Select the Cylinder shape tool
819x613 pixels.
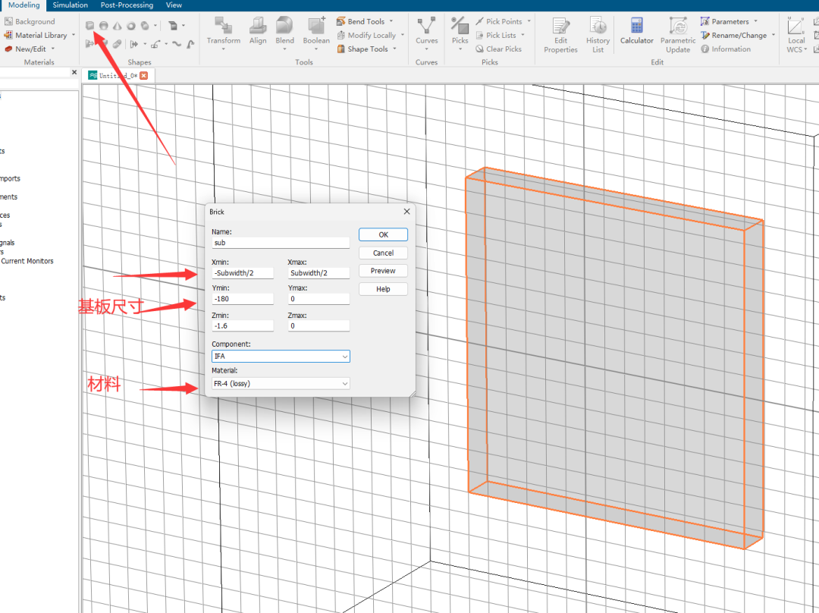145,25
